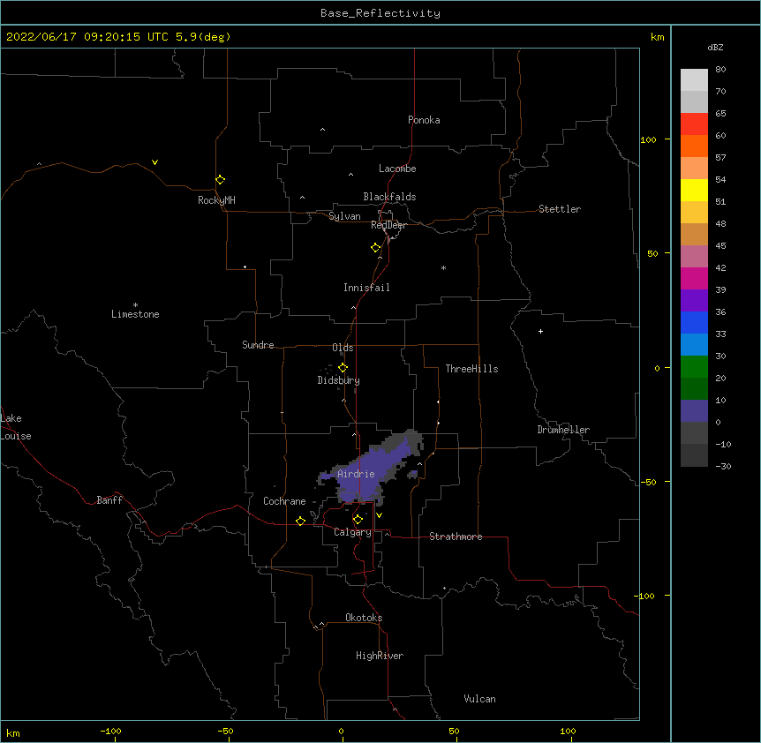The image size is (761, 743).
Task: Click the Drumheller label
Action: point(563,430)
